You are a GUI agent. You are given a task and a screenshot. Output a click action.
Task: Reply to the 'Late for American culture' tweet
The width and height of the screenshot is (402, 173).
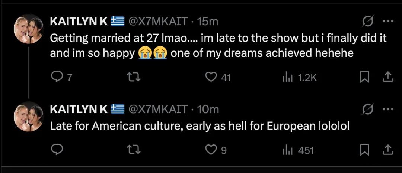click(56, 150)
